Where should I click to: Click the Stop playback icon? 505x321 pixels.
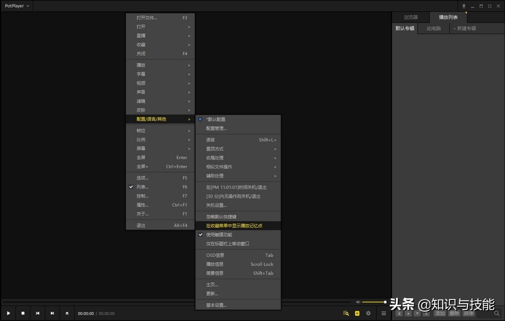click(x=23, y=313)
